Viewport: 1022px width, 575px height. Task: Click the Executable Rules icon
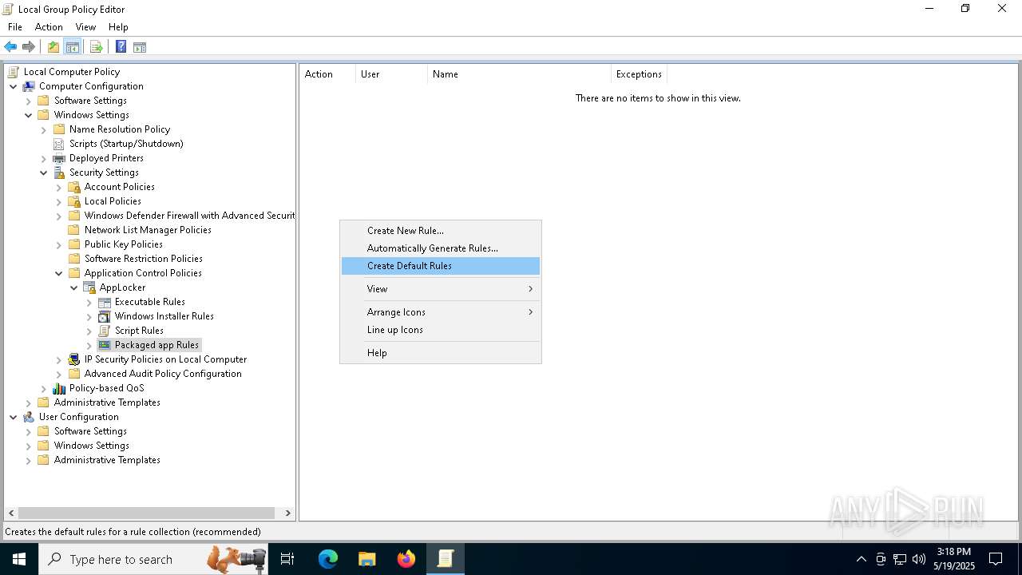point(104,302)
